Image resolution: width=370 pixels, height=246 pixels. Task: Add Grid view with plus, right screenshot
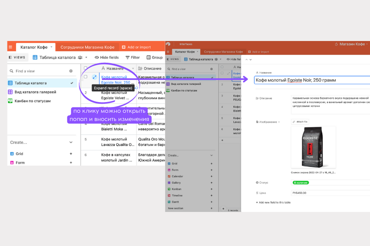click(211, 164)
